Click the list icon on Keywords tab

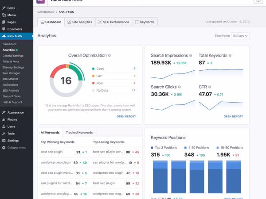click(x=137, y=22)
